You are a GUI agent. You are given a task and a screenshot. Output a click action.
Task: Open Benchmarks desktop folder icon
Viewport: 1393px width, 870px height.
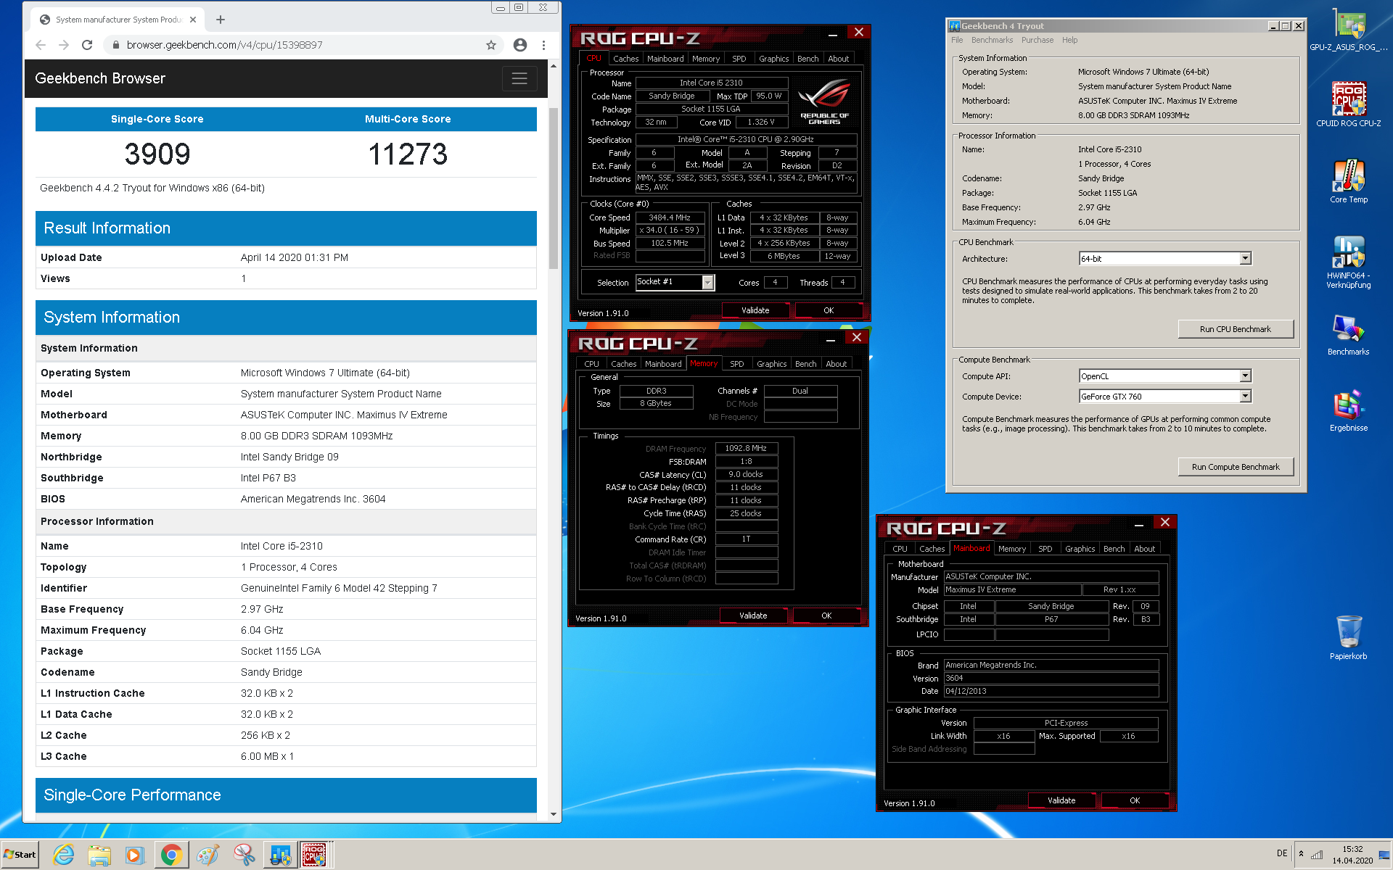pos(1349,334)
